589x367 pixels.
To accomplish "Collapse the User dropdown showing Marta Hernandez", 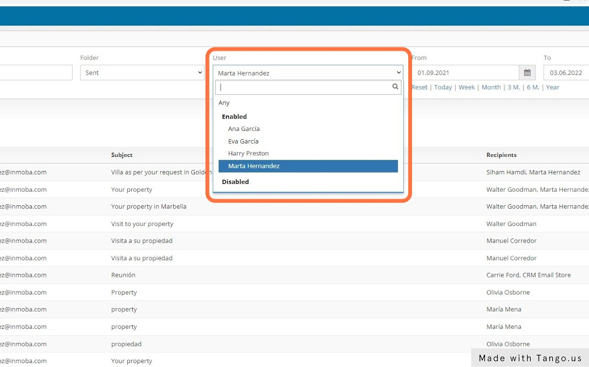I will tap(308, 73).
